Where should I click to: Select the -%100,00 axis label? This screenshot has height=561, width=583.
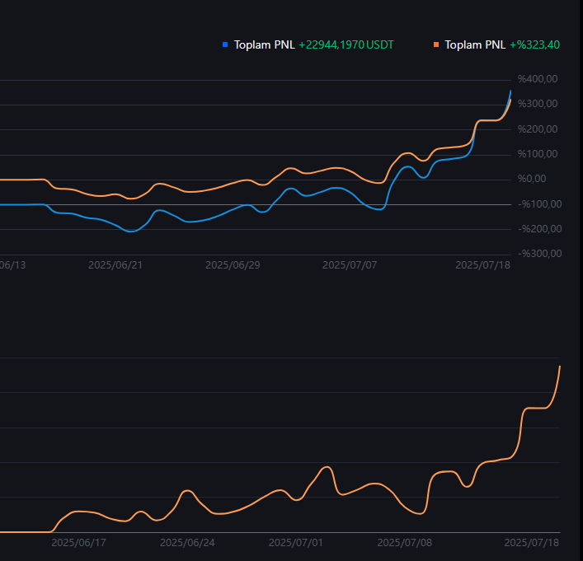[540, 204]
